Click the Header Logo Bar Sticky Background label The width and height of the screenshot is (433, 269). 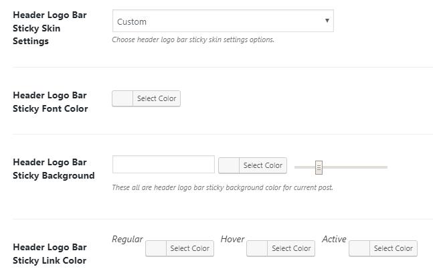coord(54,169)
